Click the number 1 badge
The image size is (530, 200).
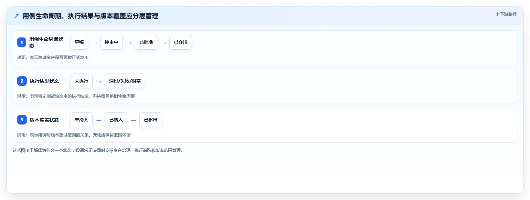tap(22, 42)
